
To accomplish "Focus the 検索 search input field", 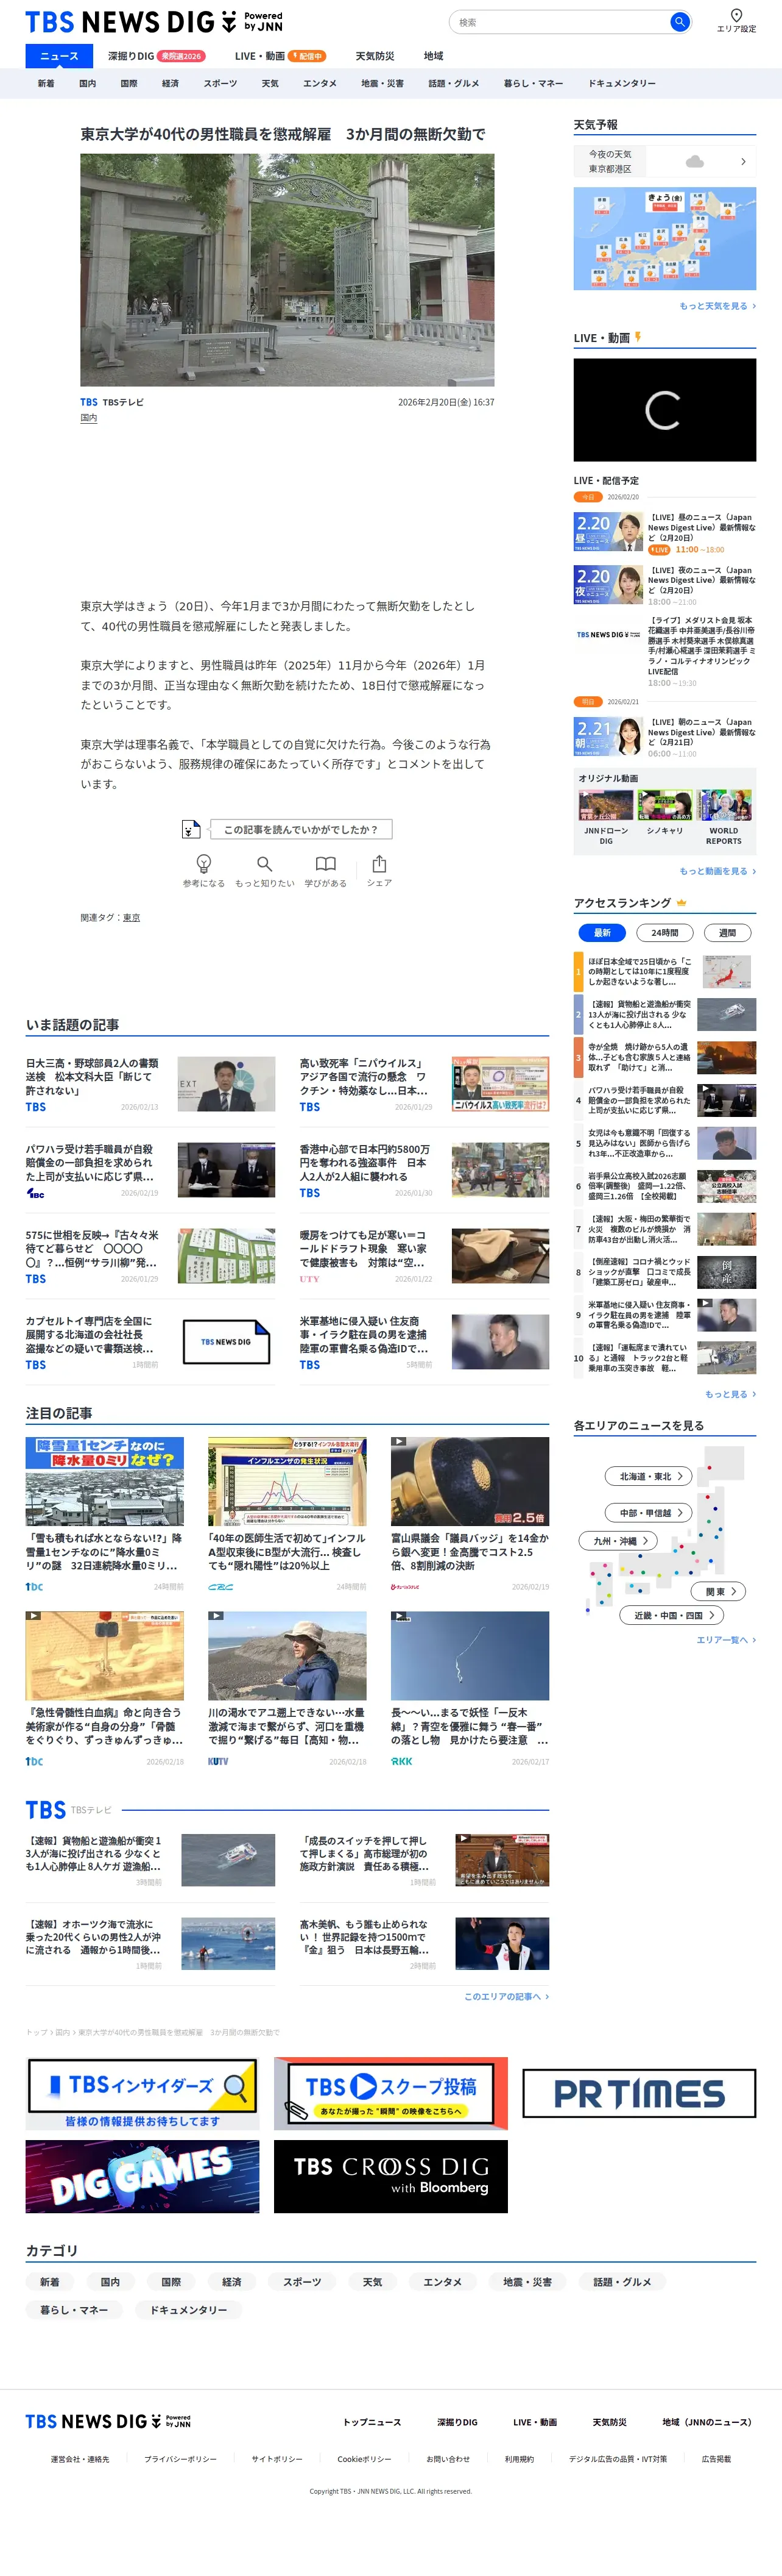I will (558, 22).
